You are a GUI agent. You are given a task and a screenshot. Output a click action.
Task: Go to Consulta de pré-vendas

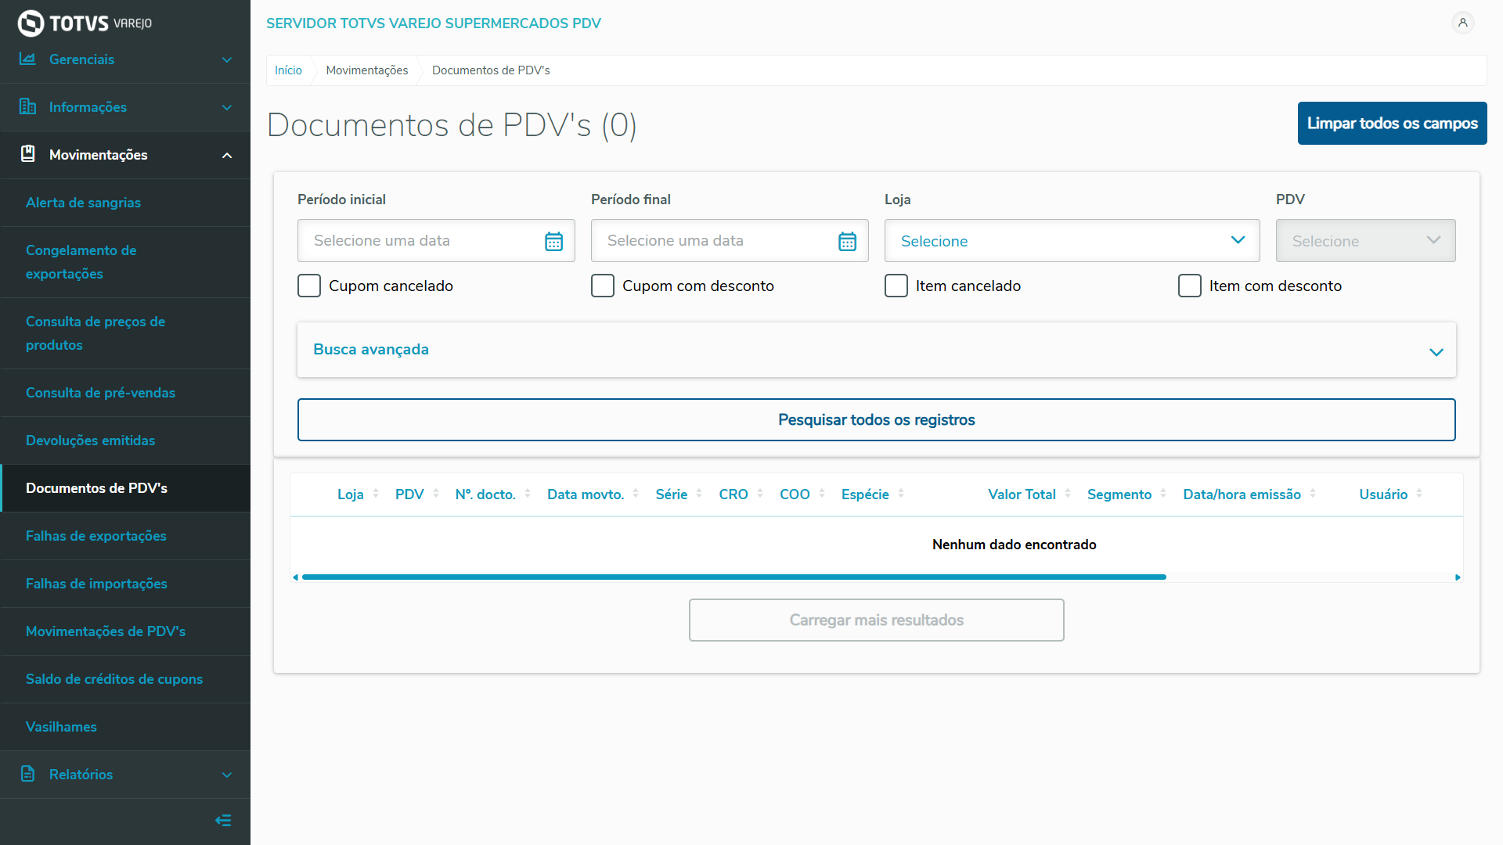point(100,393)
